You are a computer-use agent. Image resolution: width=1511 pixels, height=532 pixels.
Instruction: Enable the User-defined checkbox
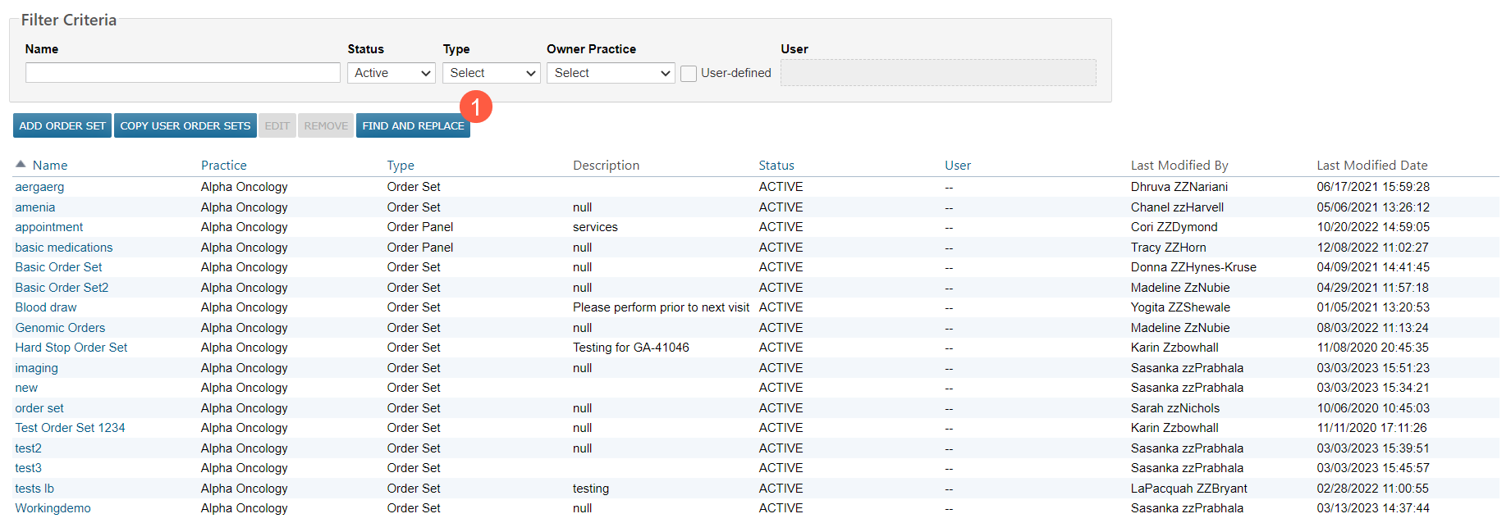[x=689, y=74]
